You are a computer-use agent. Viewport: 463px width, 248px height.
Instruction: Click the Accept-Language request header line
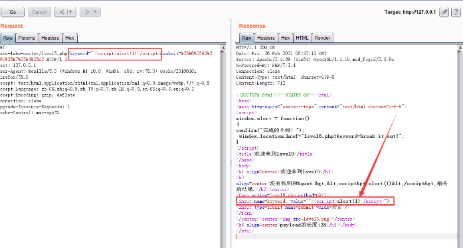[x=97, y=89]
